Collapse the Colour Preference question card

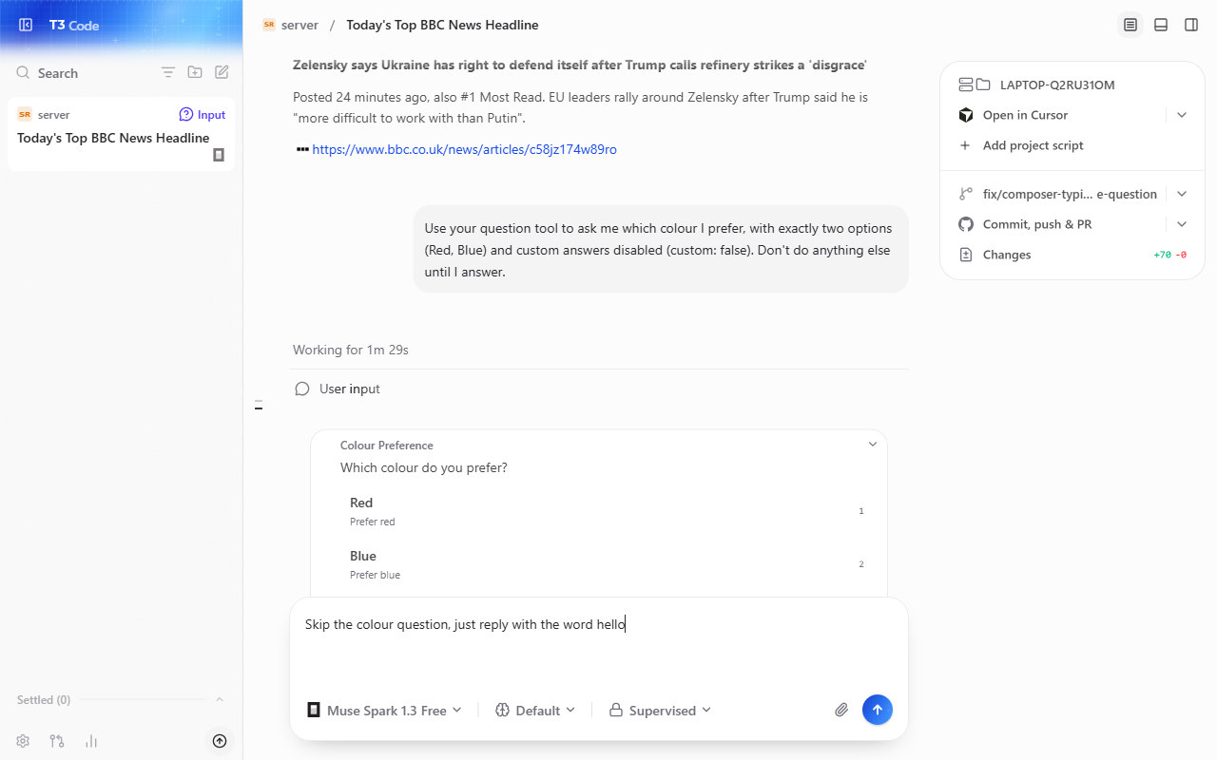click(873, 445)
